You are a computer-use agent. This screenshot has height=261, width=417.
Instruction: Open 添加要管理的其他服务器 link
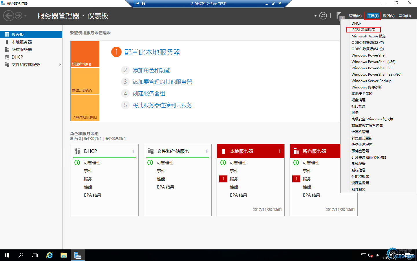[x=162, y=82]
